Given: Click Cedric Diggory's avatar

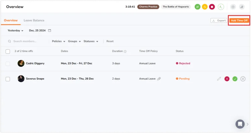Looking at the screenshot, I should tap(21, 63).
